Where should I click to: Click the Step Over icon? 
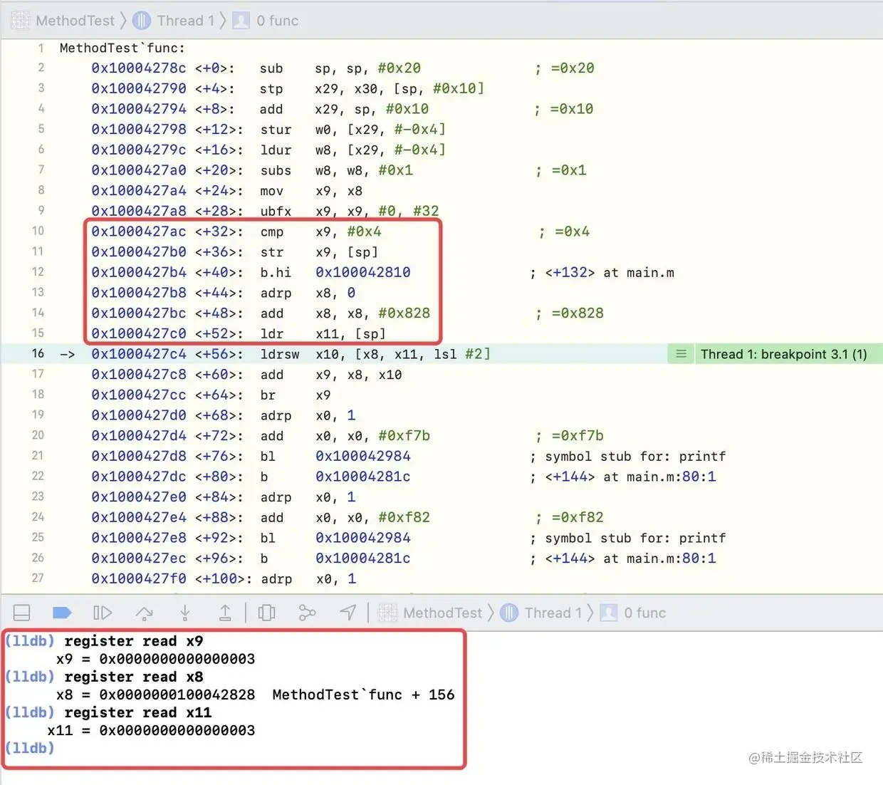click(144, 613)
